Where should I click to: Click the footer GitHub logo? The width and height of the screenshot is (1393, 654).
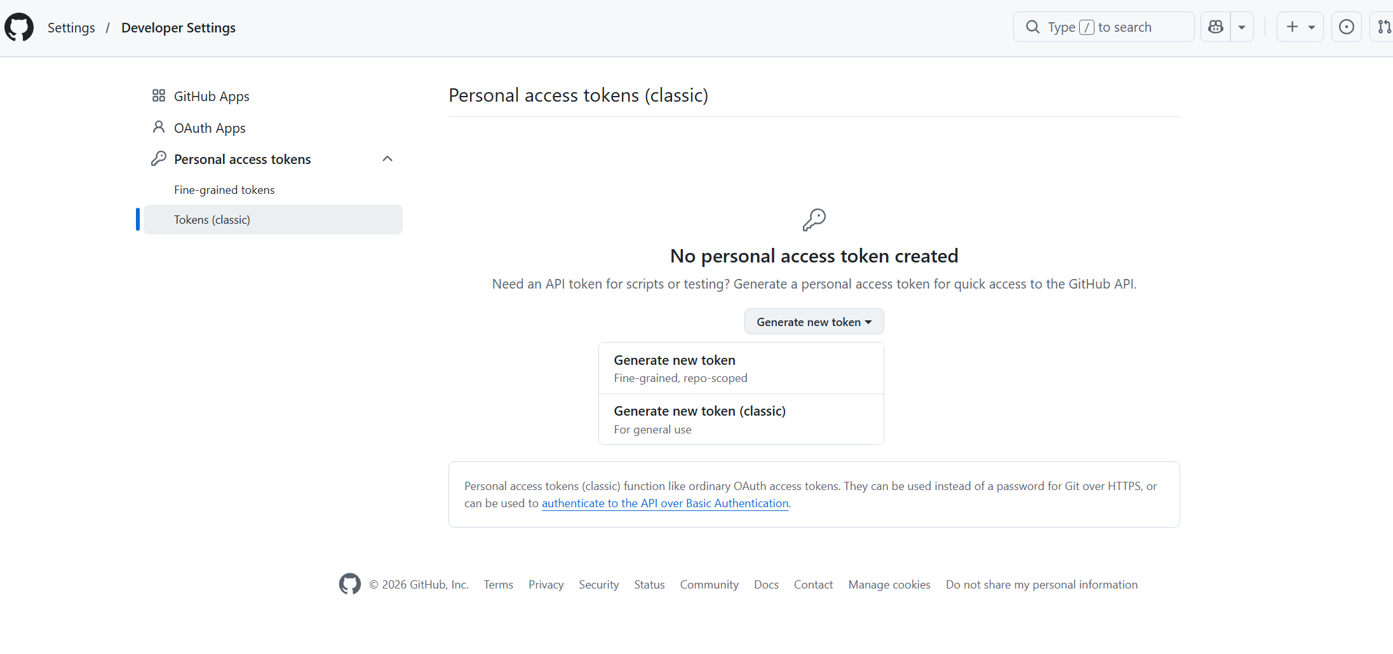click(349, 584)
